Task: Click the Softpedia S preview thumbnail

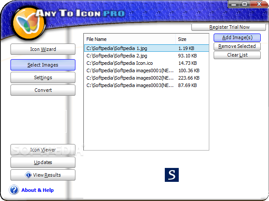Action: [172, 175]
